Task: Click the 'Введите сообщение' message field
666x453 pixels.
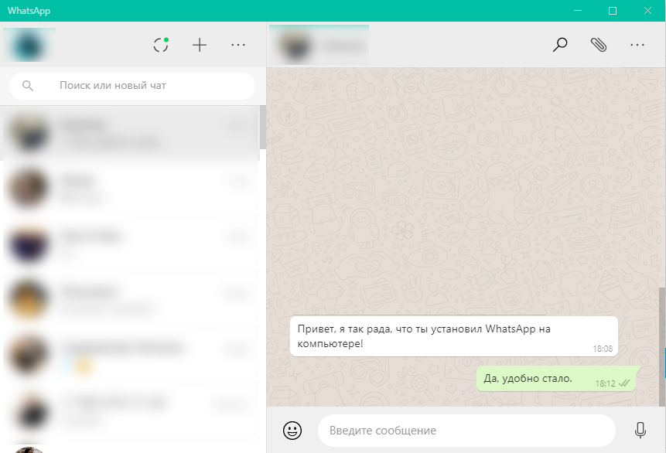Action: [466, 431]
